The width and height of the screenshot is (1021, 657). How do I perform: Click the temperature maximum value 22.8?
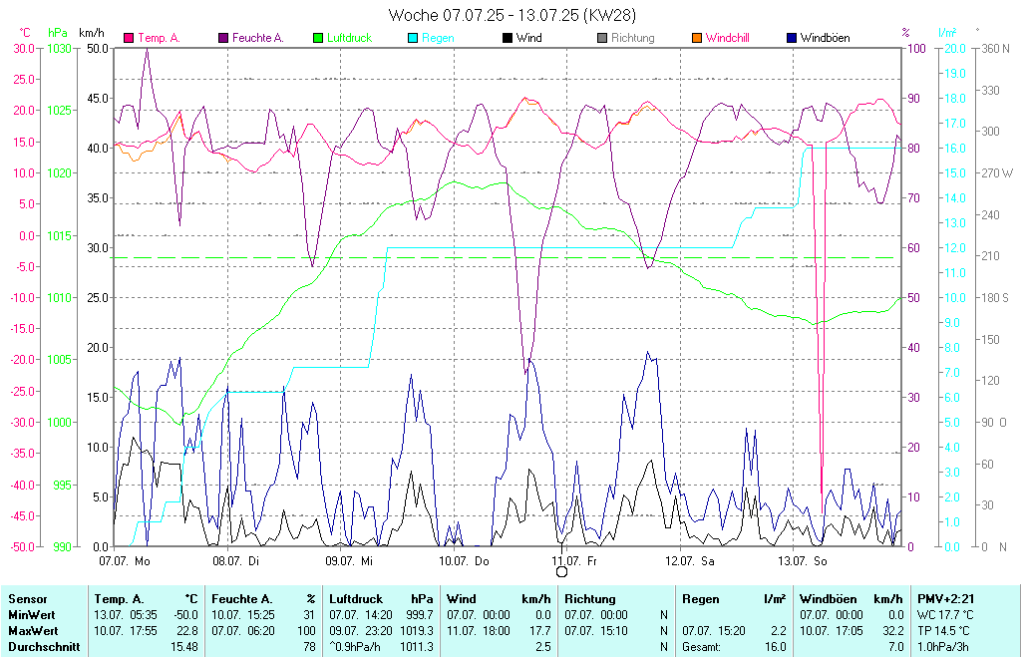pyautogui.click(x=187, y=631)
